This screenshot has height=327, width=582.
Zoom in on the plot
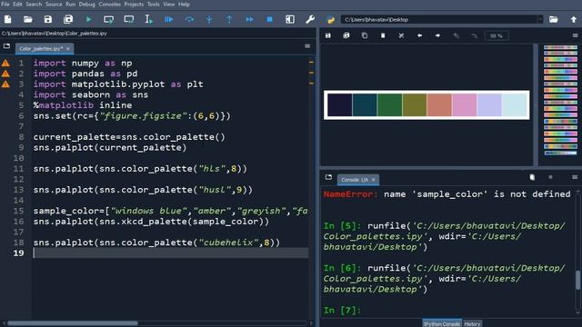click(x=457, y=35)
